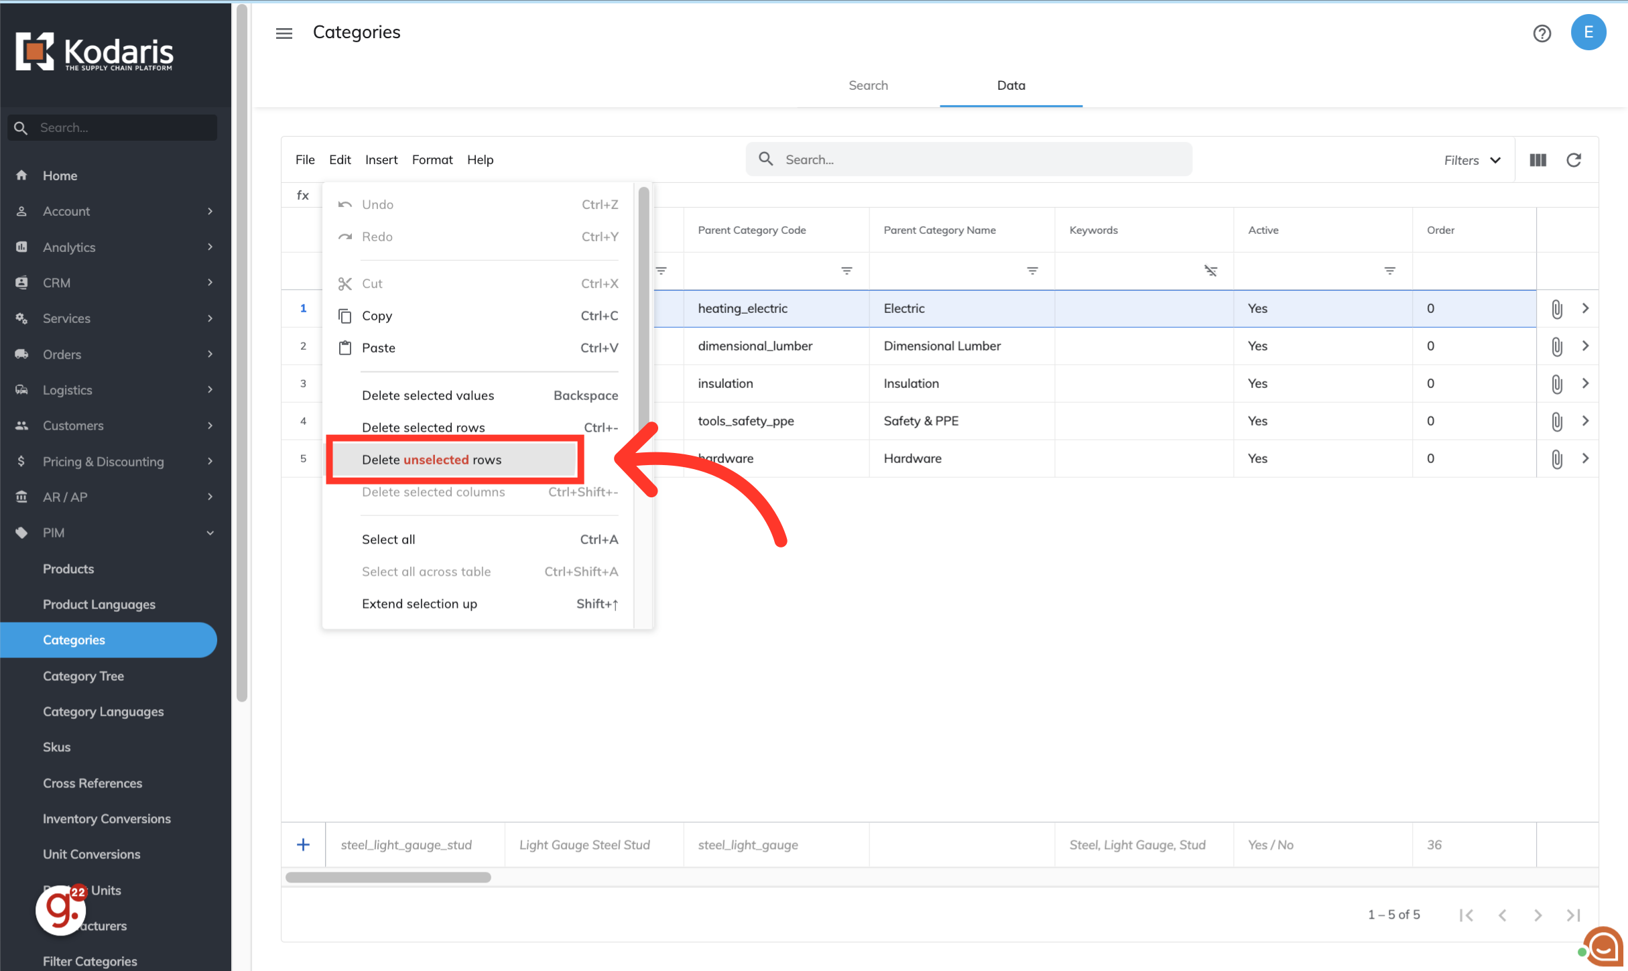Viewport: 1628px width, 971px height.
Task: Open the Hardware row detail chevron
Action: (1585, 458)
